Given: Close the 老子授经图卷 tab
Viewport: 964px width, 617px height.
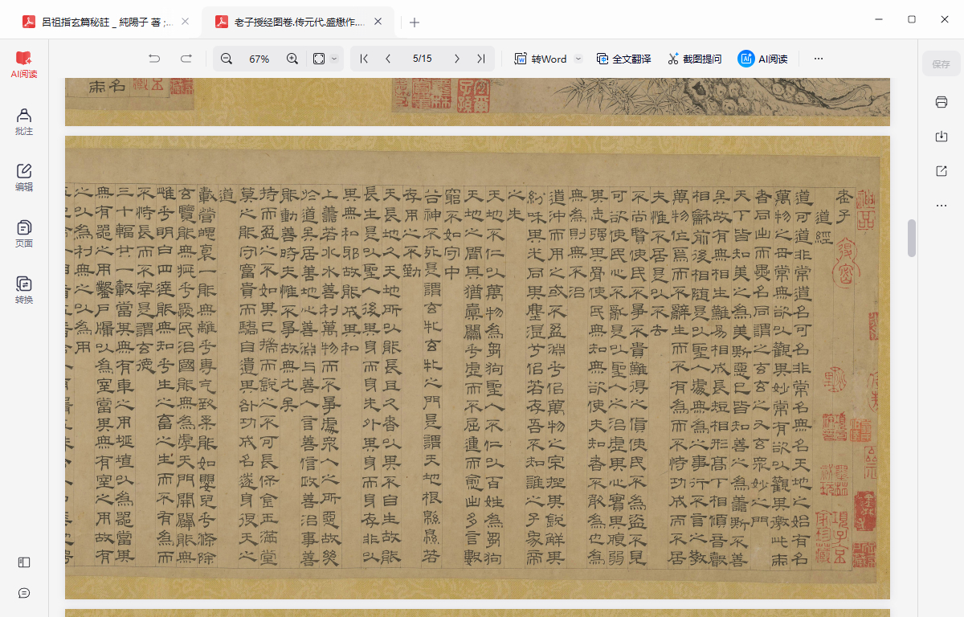Looking at the screenshot, I should 378,22.
